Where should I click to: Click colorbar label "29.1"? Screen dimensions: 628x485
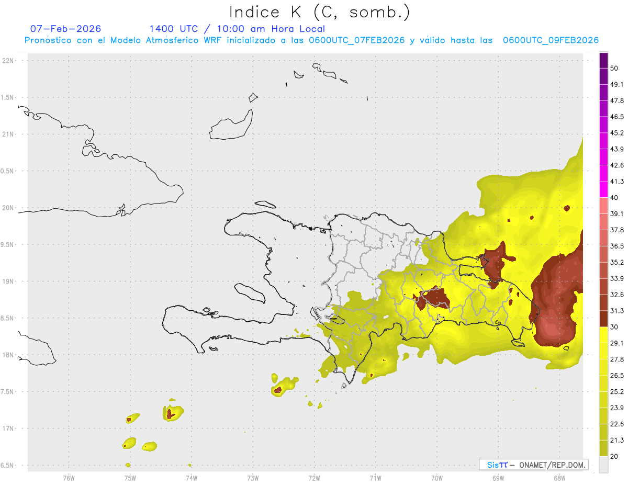click(x=617, y=343)
